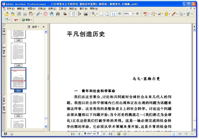199x139 pixels.
Task: Open Search with the binoculars icon
Action: point(58,14)
